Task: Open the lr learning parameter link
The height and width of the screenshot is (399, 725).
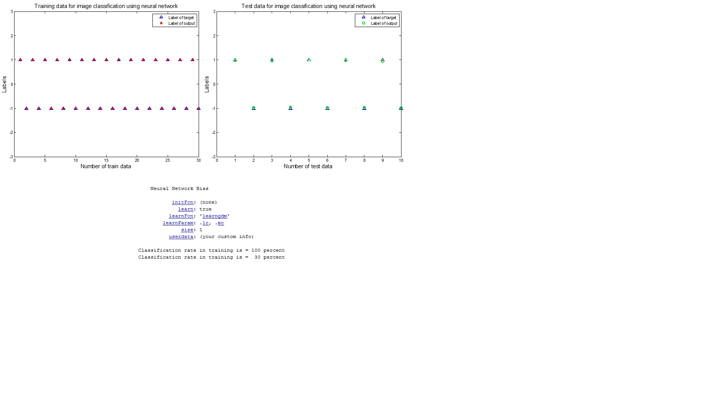Action: coord(206,223)
